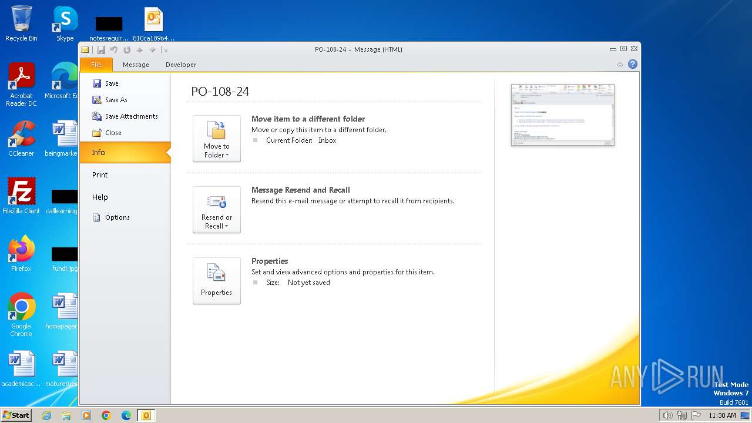Switch to the Developer tab
The height and width of the screenshot is (423, 752).
tap(181, 65)
